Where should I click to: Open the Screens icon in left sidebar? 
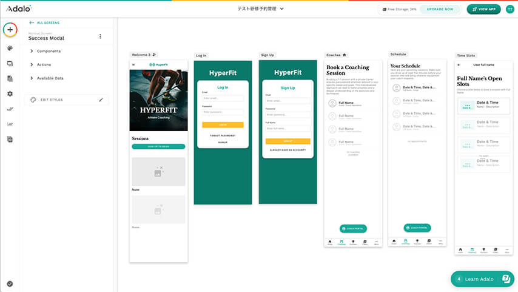(x=10, y=63)
